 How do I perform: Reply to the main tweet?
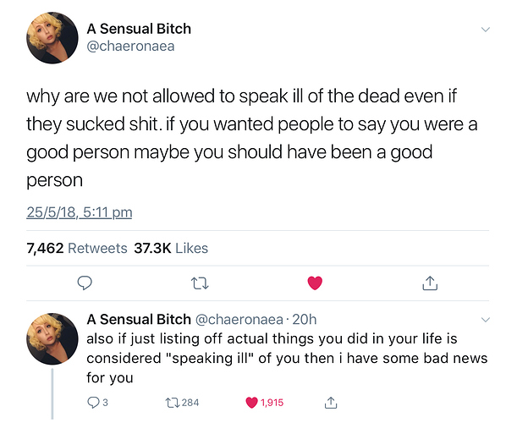click(x=85, y=283)
